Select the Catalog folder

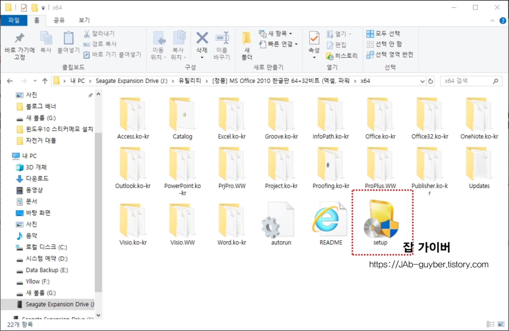[x=182, y=118]
